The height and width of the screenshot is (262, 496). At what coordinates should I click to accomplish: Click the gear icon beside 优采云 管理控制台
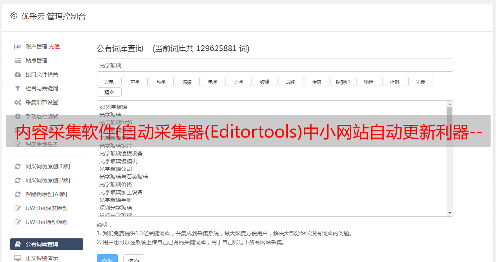14,16
